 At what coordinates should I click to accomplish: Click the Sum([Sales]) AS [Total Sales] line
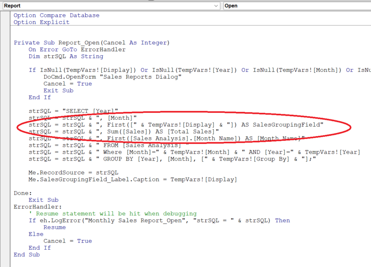pos(124,132)
